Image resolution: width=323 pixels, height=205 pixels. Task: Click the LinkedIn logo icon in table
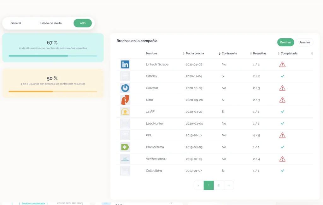pos(125,64)
